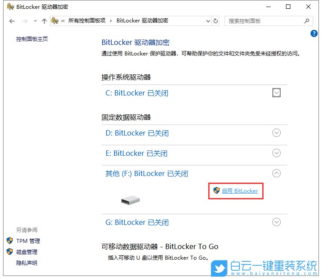Open help with blue question mark
The width and height of the screenshot is (322, 279).
[314, 33]
